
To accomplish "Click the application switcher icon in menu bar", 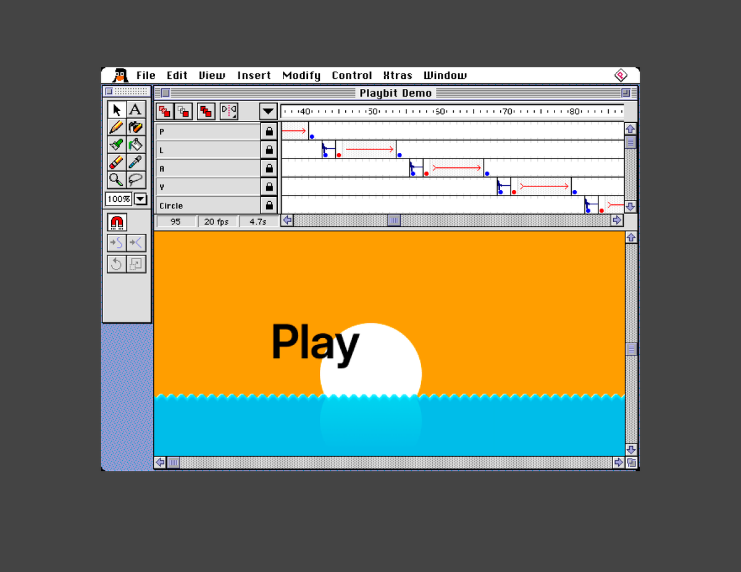I will click(x=621, y=75).
